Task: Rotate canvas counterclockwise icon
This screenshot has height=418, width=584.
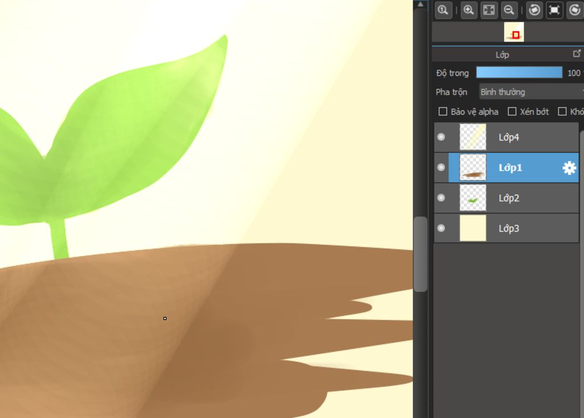Action: point(534,10)
